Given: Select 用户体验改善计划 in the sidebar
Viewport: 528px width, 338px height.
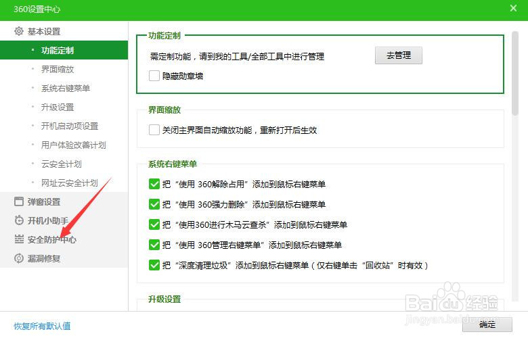Looking at the screenshot, I should point(64,145).
